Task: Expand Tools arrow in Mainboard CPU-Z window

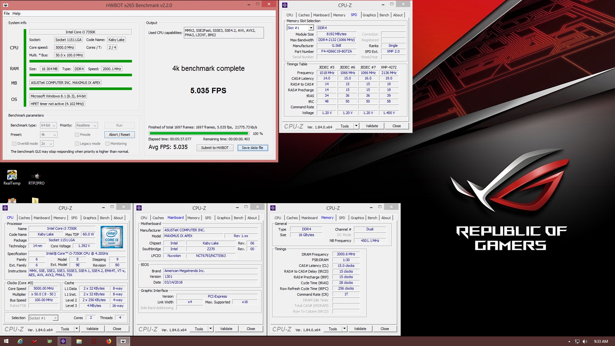Action: 210,329
